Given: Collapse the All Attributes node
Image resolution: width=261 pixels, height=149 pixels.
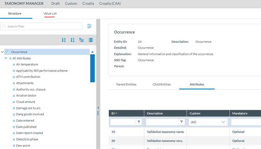Looking at the screenshot, I should [x=6, y=58].
